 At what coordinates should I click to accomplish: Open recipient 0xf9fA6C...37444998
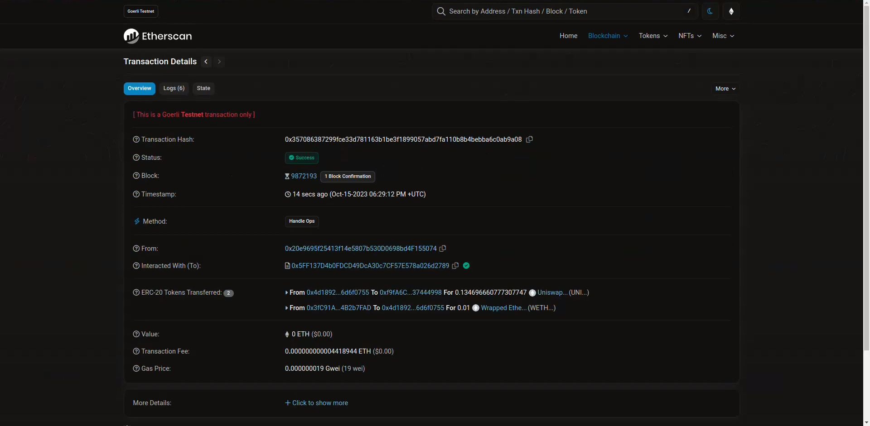[411, 292]
